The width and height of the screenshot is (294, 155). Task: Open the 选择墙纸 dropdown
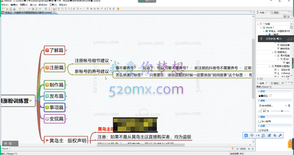click(273, 106)
